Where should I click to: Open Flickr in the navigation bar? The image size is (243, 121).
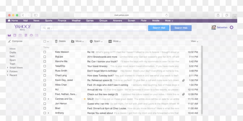[143, 21]
